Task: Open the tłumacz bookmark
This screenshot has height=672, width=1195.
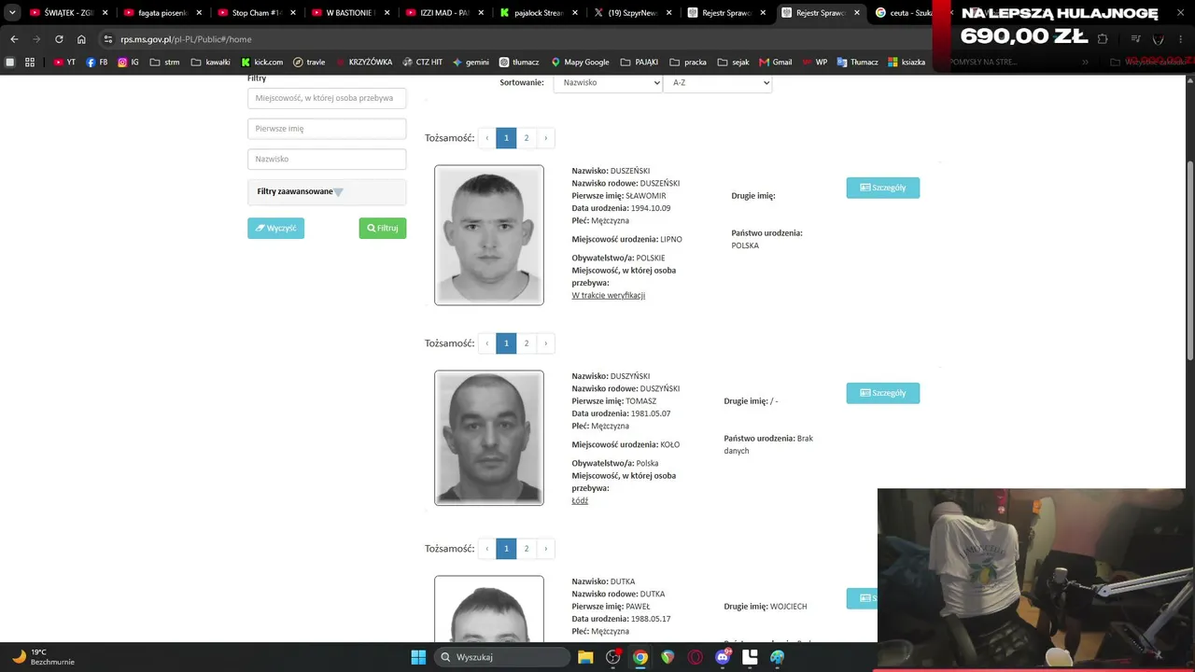Action: point(519,62)
